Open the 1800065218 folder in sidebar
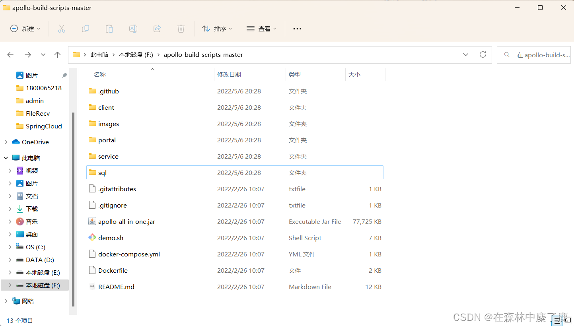This screenshot has width=574, height=326. coord(39,88)
